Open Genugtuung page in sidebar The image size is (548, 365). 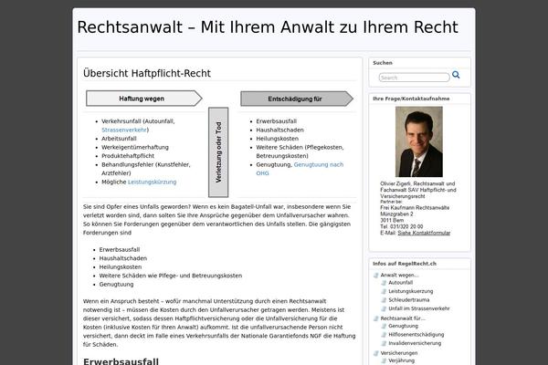(404, 326)
